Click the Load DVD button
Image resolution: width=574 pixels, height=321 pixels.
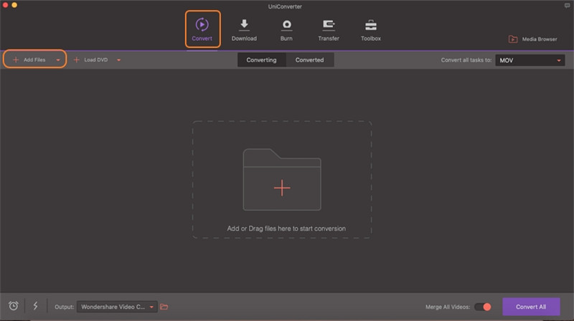tap(91, 59)
